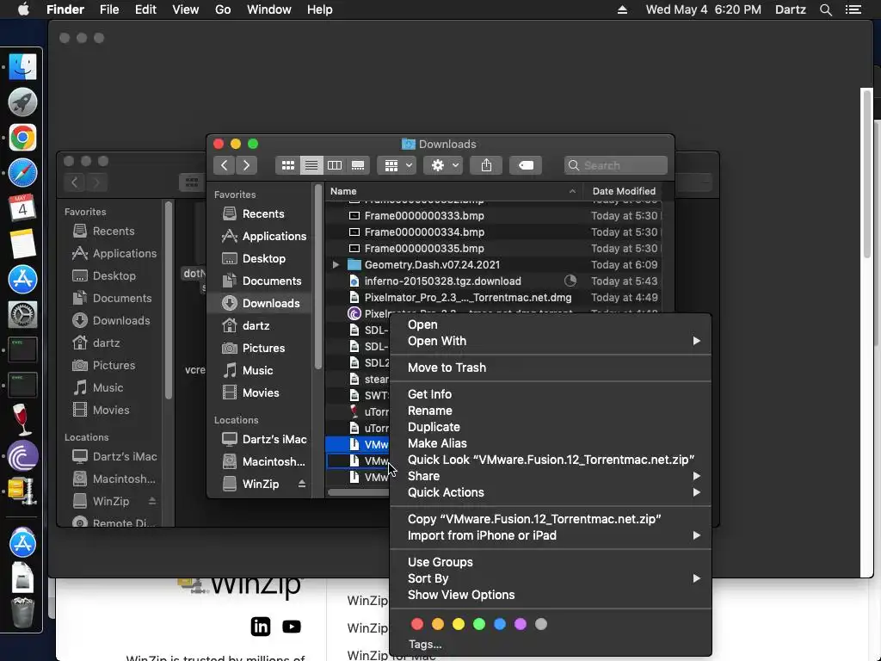
Task: Click Tags… in context menu
Action: click(x=425, y=644)
